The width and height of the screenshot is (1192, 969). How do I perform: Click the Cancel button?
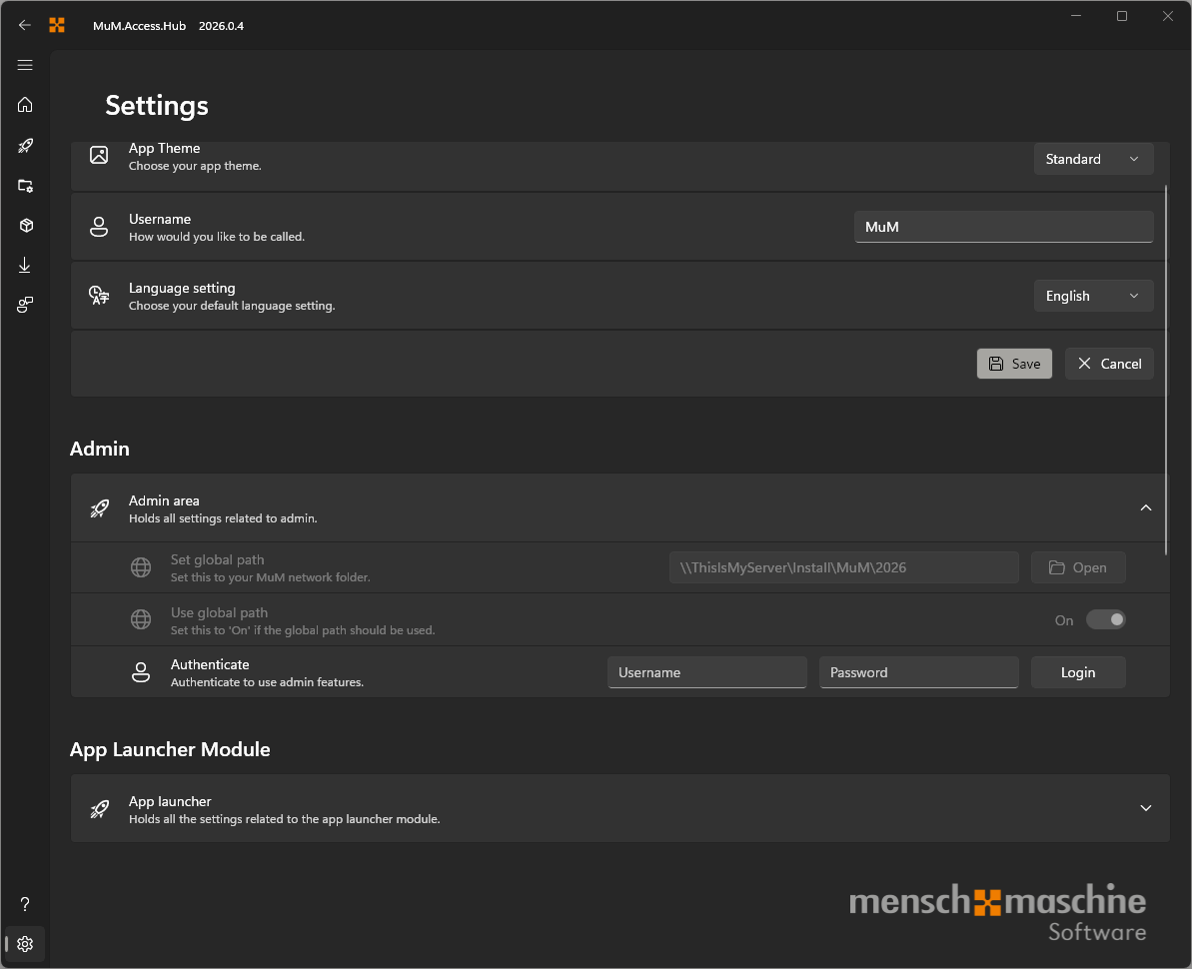[x=1109, y=364]
